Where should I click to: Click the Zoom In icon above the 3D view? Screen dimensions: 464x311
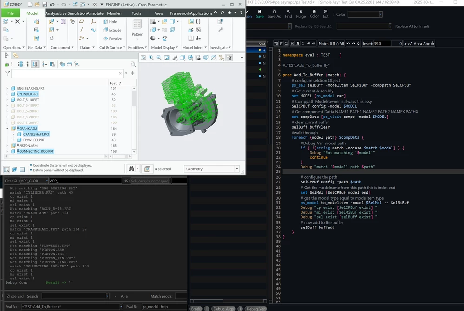151,58
